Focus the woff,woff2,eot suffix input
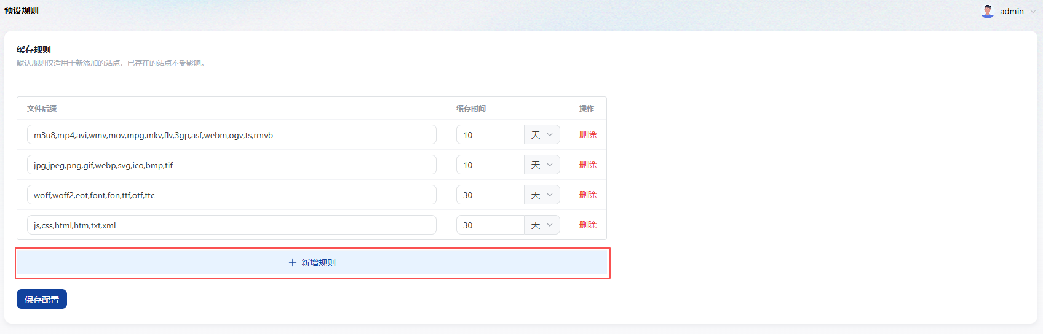The height and width of the screenshot is (334, 1043). pos(231,195)
